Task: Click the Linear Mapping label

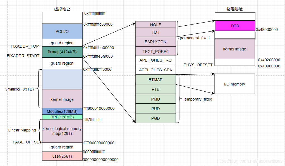Action: click(x=22, y=130)
